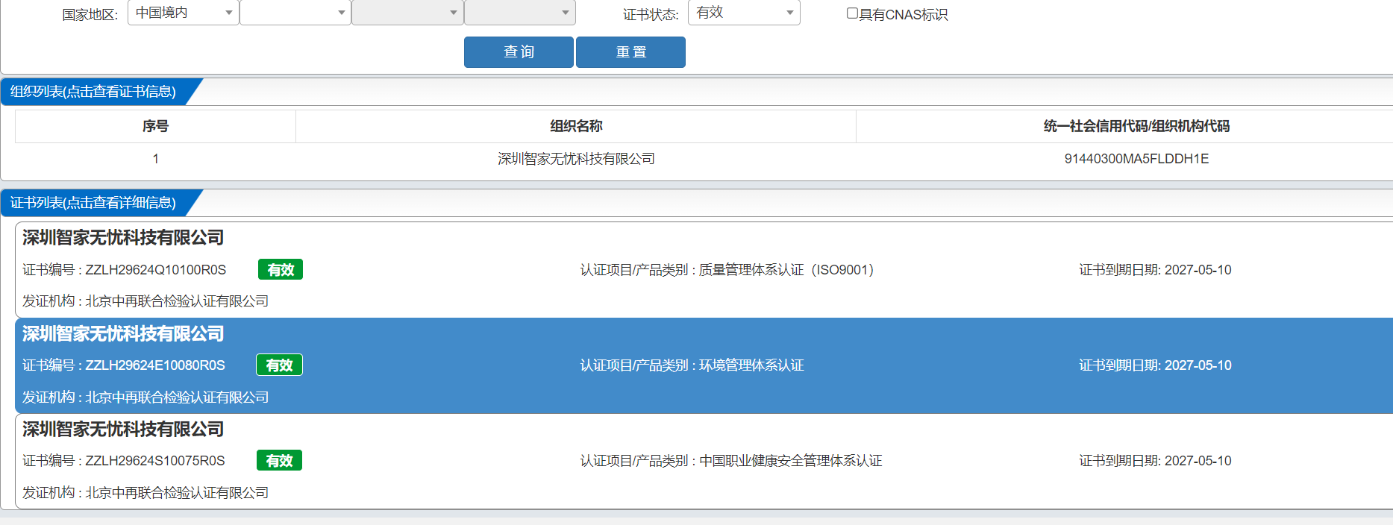The height and width of the screenshot is (525, 1393).
Task: Click the 有效 badge on Q10100R0S certificate
Action: (x=281, y=270)
